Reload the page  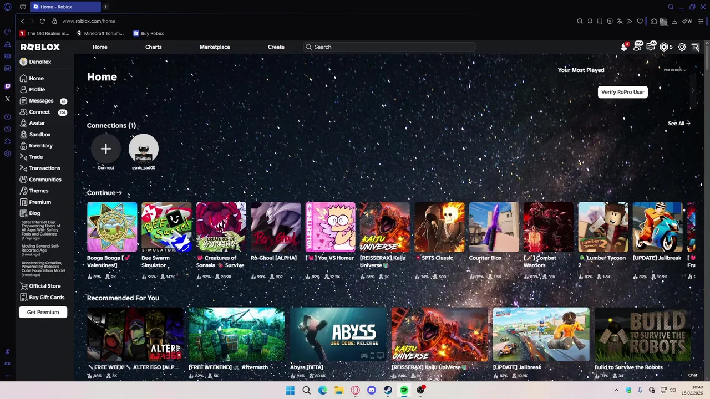point(42,21)
